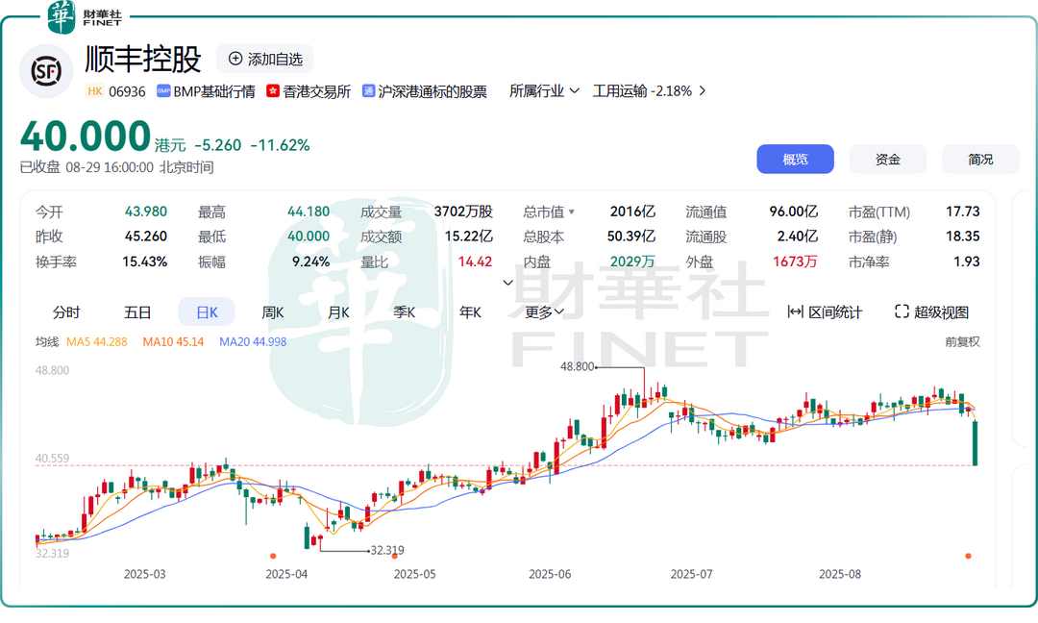Click the 2025-06 date axis label
Screen dimensions: 1038x623
pos(550,574)
